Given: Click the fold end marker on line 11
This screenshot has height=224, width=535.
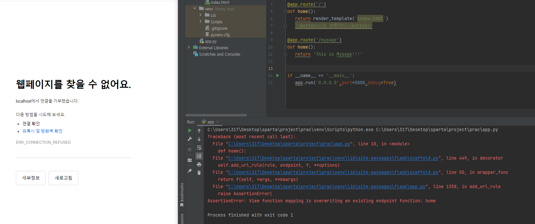Looking at the screenshot, I should click(285, 54).
